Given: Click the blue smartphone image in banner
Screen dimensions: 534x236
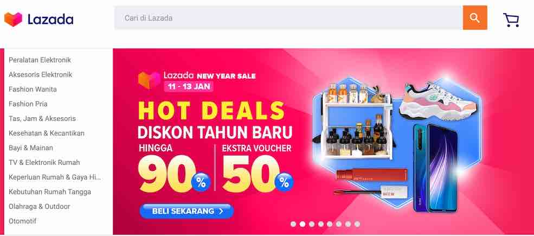Looking at the screenshot, I should coord(436,168).
